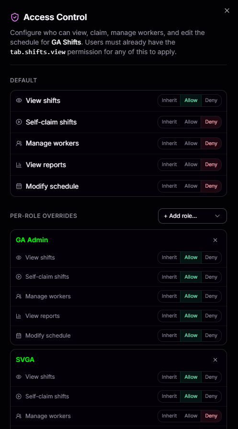Click the play icon beside Default Self-claim shifts
Viewport: 238px width, 429px height.
point(19,122)
